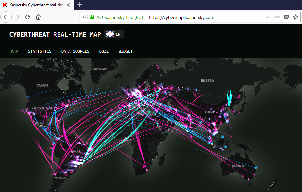Click the Forward navigation arrow
The image size is (302, 192).
click(17, 17)
